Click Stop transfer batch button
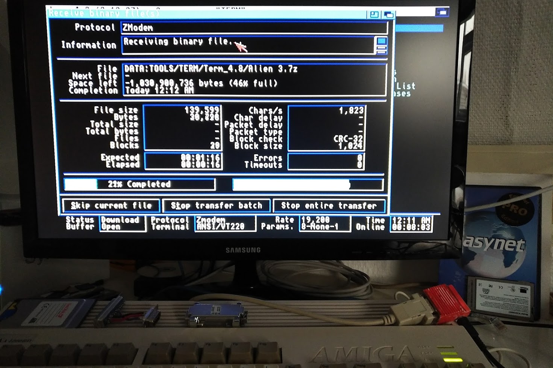 pos(216,206)
